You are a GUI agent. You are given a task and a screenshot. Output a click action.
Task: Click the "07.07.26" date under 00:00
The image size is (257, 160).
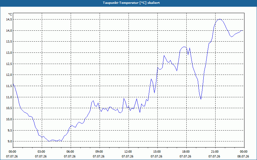click(12, 156)
